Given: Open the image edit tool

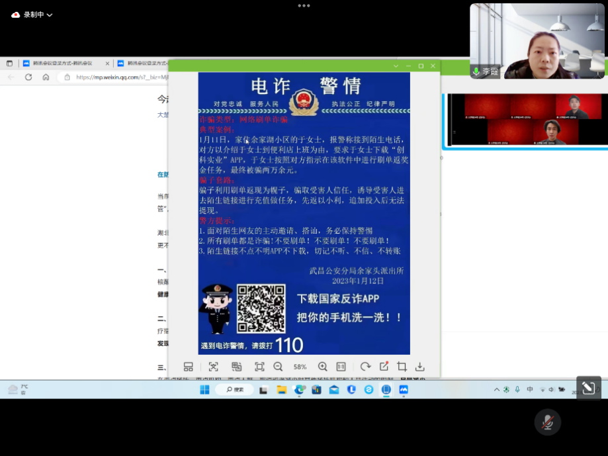Looking at the screenshot, I should pos(384,367).
